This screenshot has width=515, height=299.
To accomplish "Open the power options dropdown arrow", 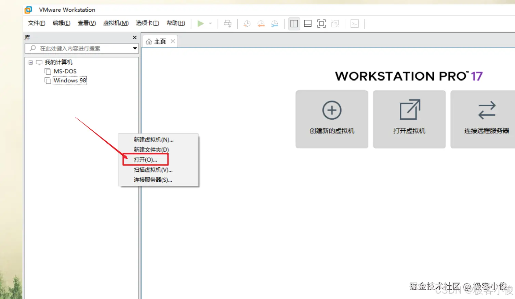I will [x=210, y=24].
